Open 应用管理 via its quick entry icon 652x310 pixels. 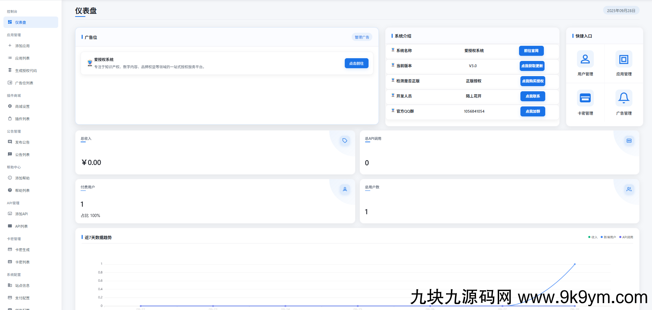624,59
